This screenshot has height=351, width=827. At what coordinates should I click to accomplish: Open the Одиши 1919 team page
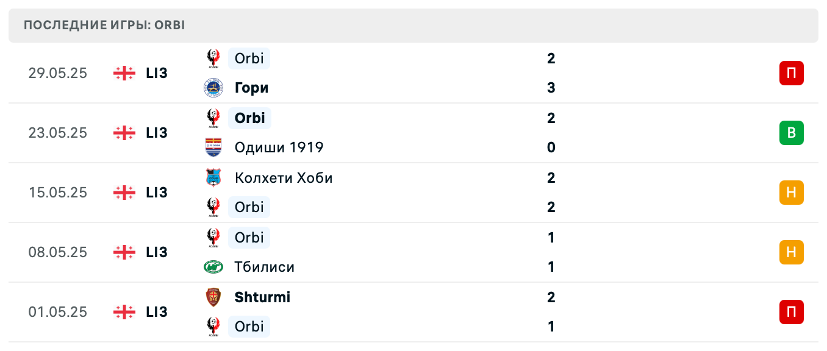click(279, 147)
